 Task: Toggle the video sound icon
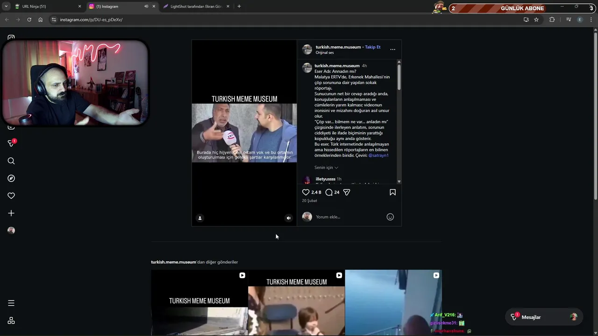288,218
